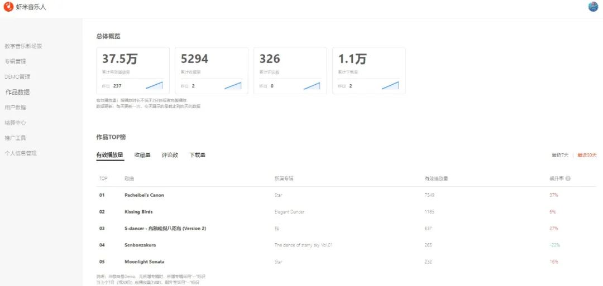Switch to the 评论数 tab
603x286 pixels.
170,155
